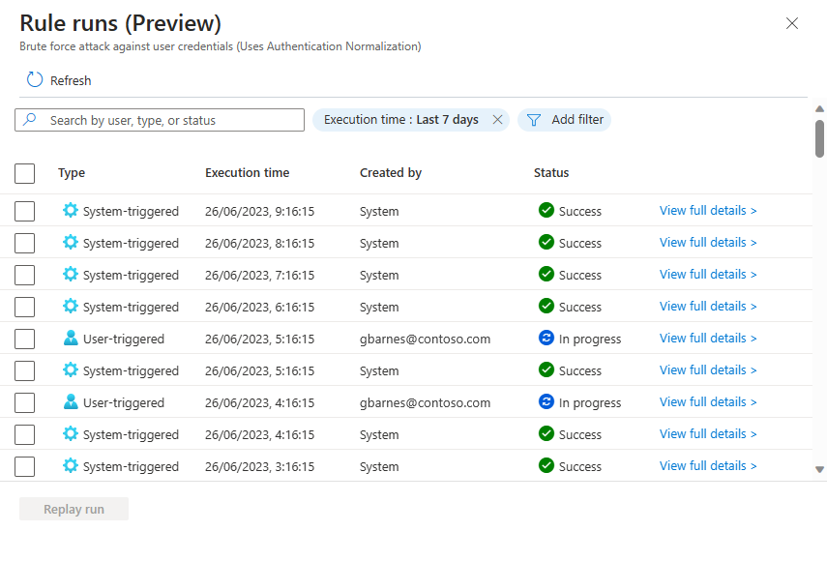Click the green Success icon on the first row

pos(547,211)
